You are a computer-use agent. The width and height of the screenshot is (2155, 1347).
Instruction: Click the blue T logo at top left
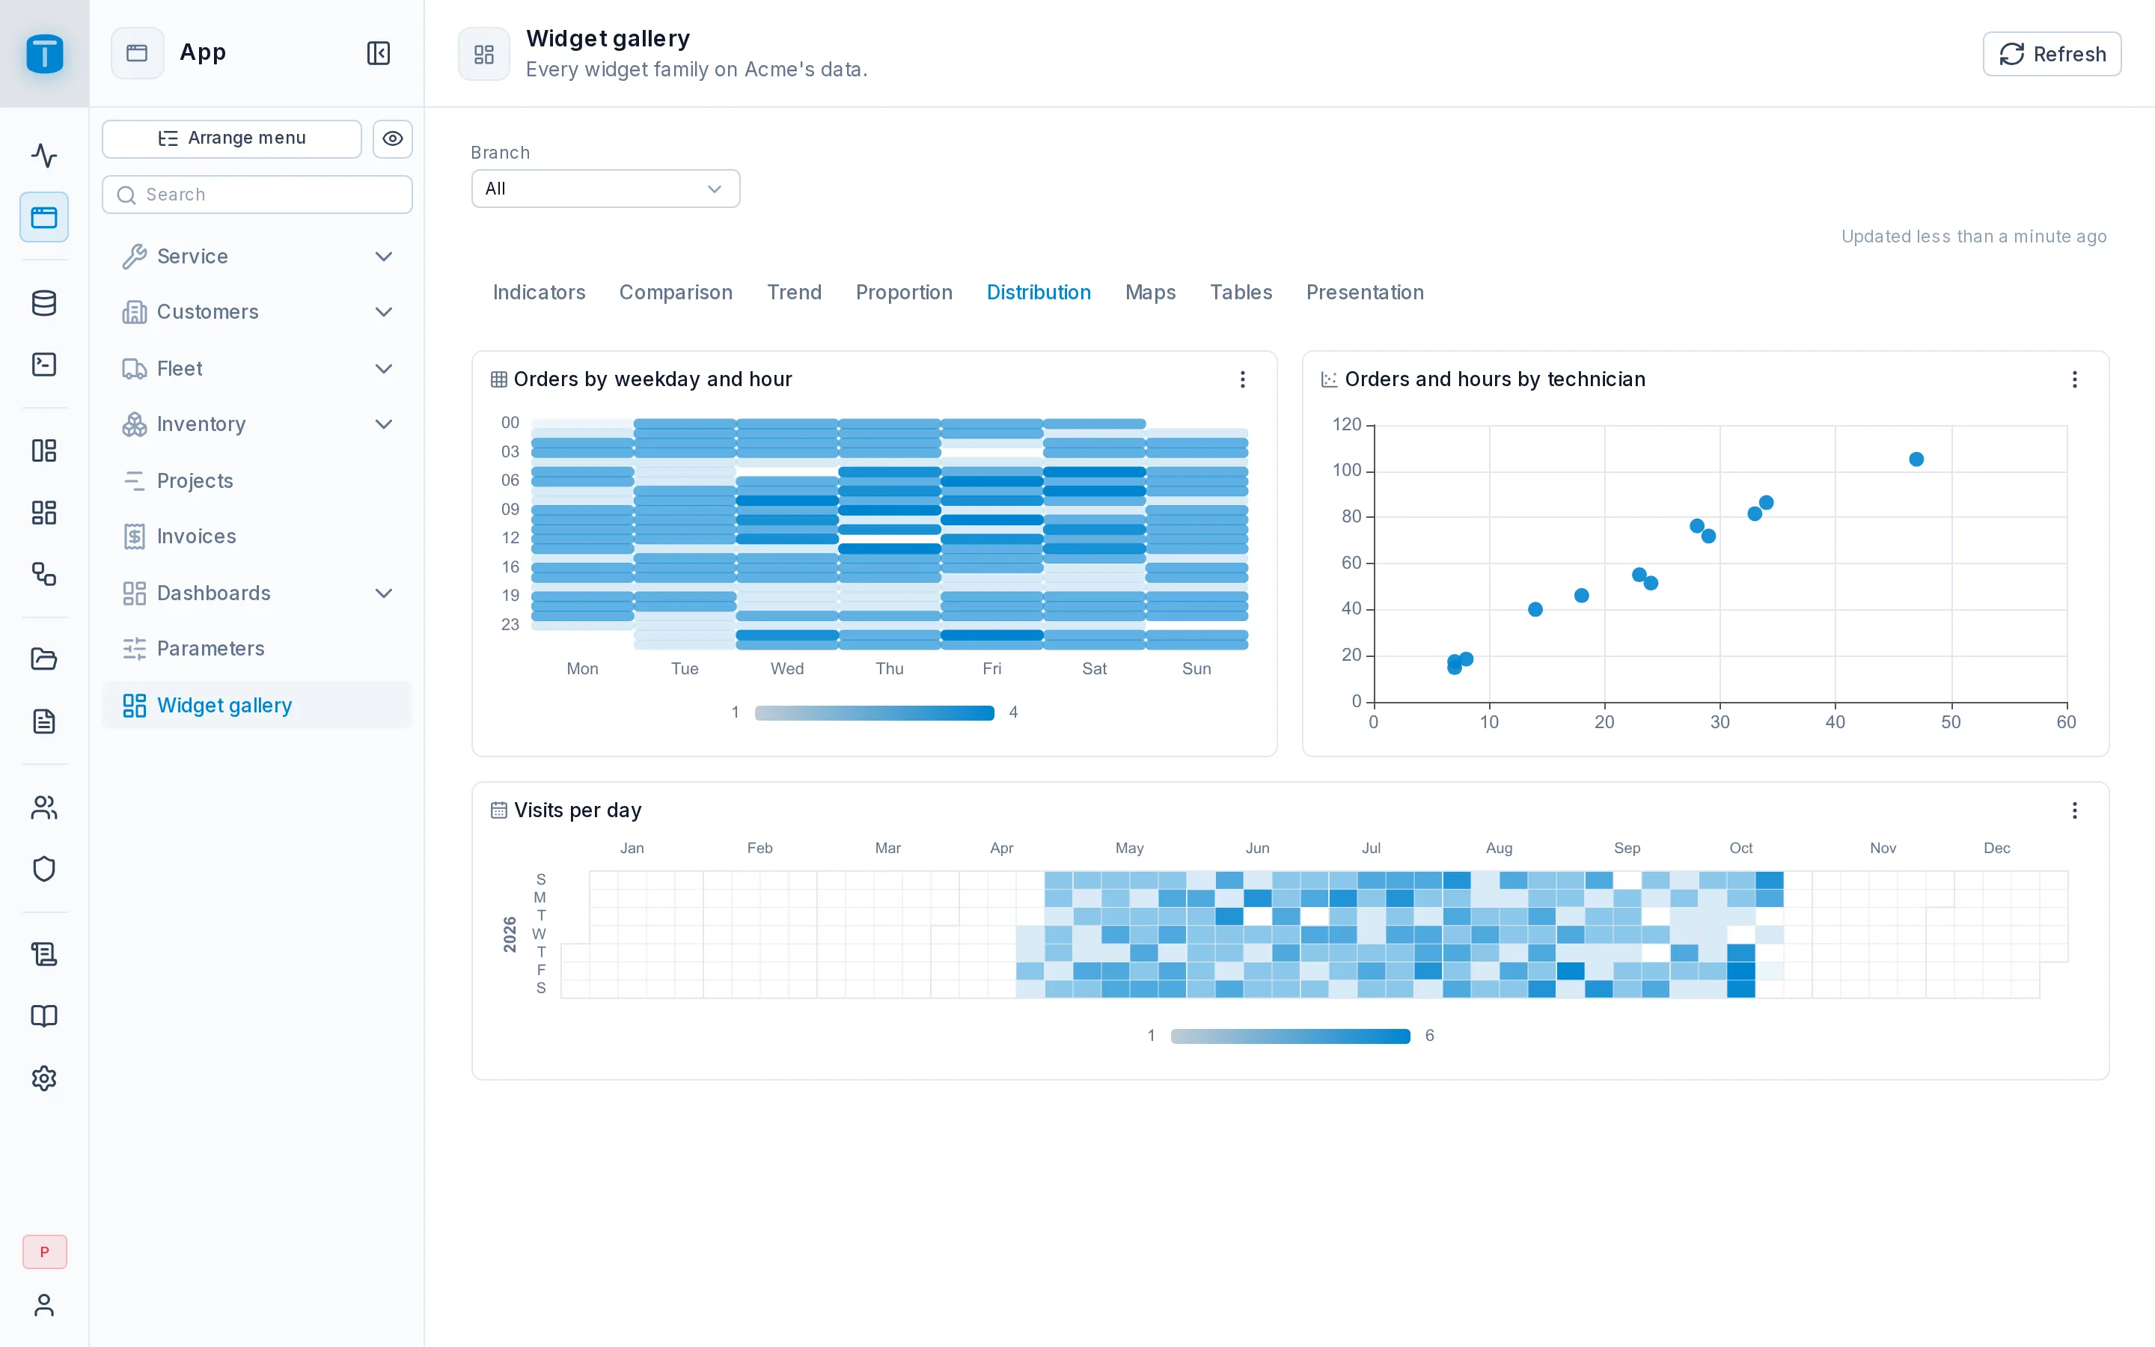coord(45,53)
